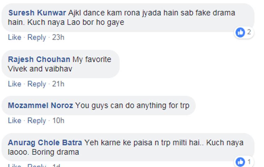Reply to Rajesh Chouhan's comment

pos(37,84)
